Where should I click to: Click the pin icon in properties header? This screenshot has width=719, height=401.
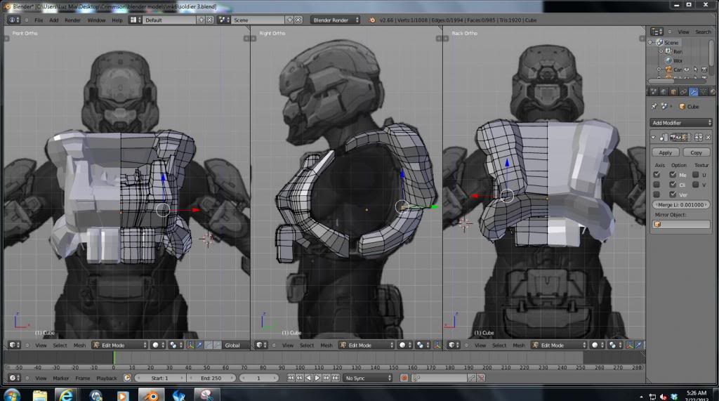coord(654,106)
